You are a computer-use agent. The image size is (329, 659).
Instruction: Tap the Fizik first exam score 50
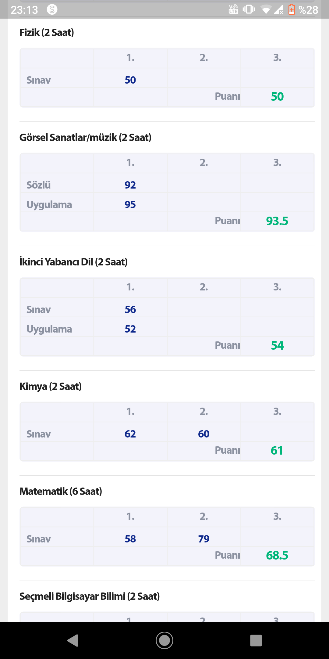130,80
